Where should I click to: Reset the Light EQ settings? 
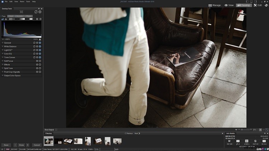point(34,50)
